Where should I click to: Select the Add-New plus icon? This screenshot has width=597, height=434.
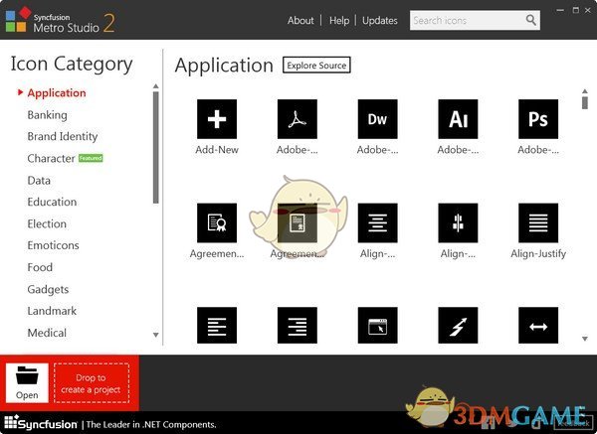pos(217,119)
